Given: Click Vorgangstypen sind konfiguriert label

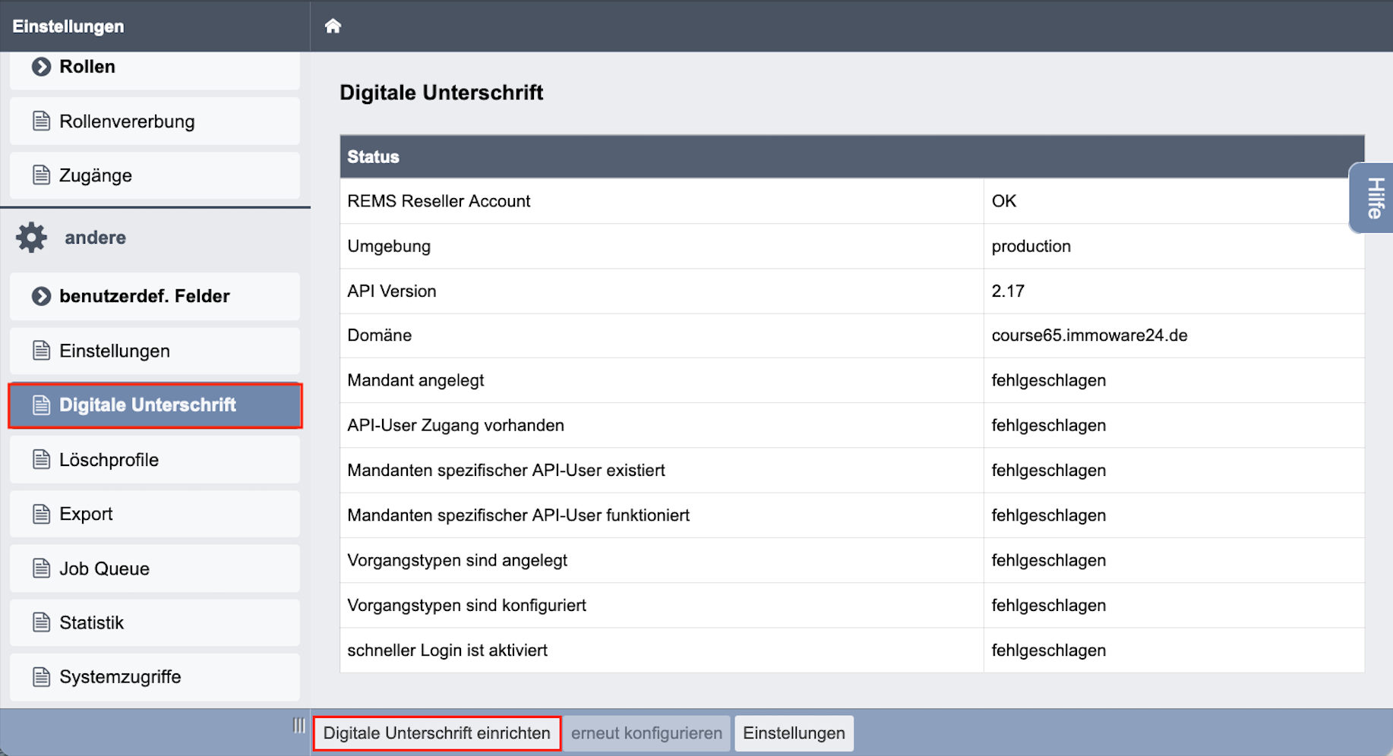Looking at the screenshot, I should [x=466, y=606].
